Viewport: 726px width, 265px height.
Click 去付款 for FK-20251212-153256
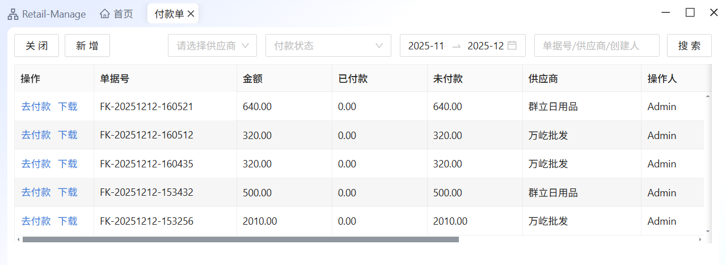36,221
